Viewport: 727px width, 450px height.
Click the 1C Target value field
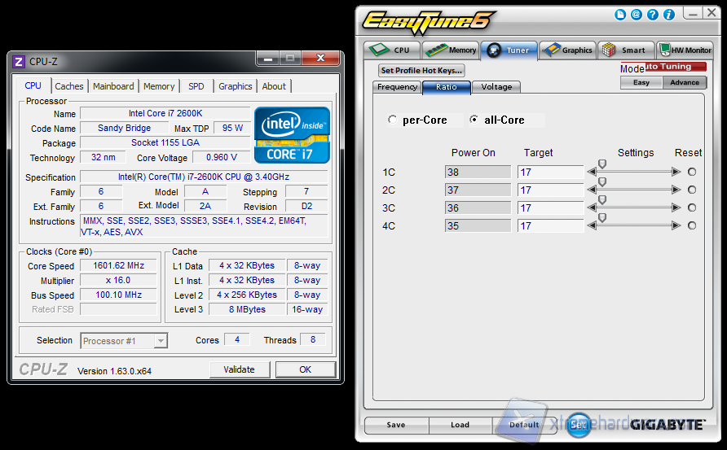coord(550,172)
